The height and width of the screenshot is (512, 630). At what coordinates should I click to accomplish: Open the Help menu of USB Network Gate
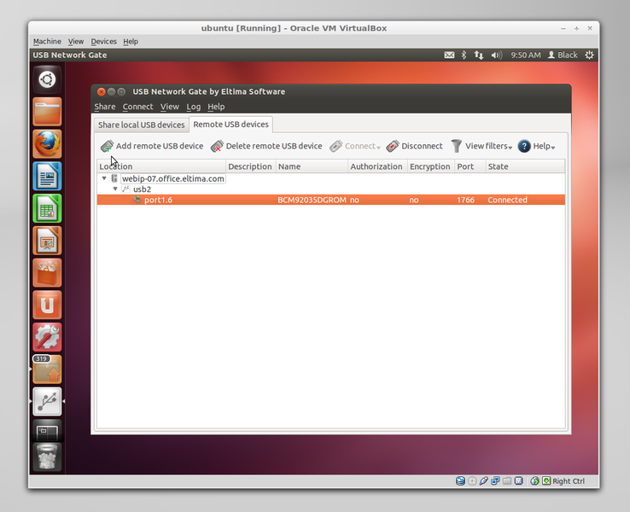pos(216,107)
